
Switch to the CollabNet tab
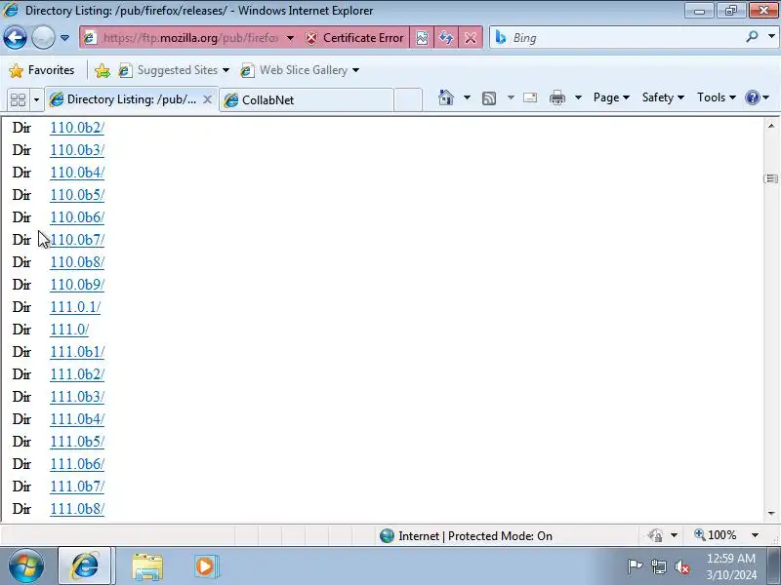307,100
